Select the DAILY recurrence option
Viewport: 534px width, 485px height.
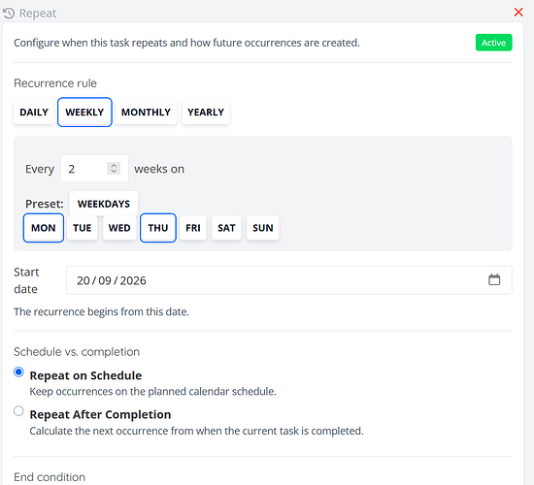pos(34,112)
